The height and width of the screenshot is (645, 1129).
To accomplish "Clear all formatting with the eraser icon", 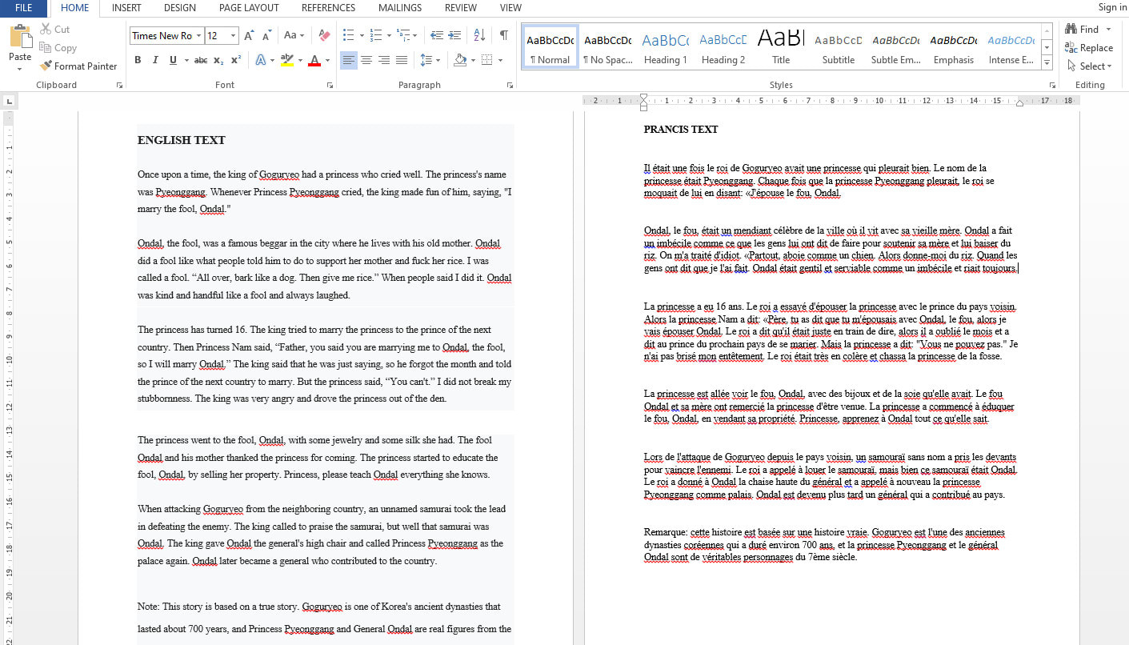I will click(x=324, y=35).
